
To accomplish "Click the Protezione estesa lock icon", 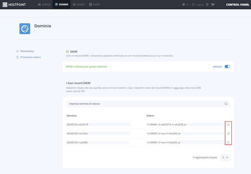I will tap(18, 57).
